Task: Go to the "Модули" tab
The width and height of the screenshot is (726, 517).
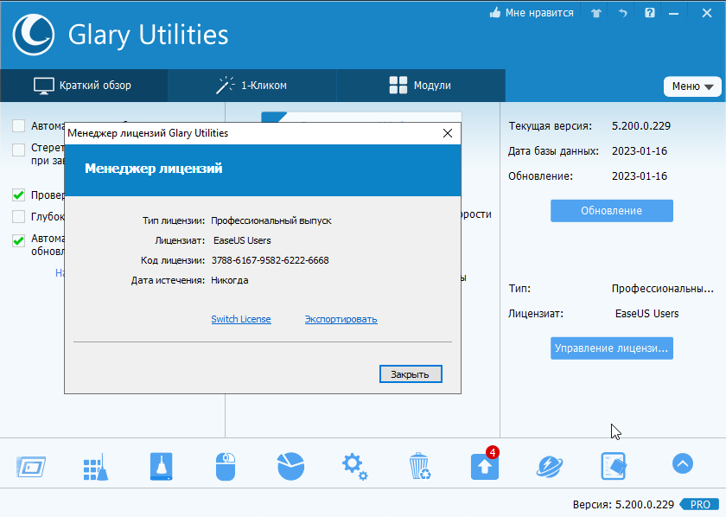Action: (x=420, y=86)
